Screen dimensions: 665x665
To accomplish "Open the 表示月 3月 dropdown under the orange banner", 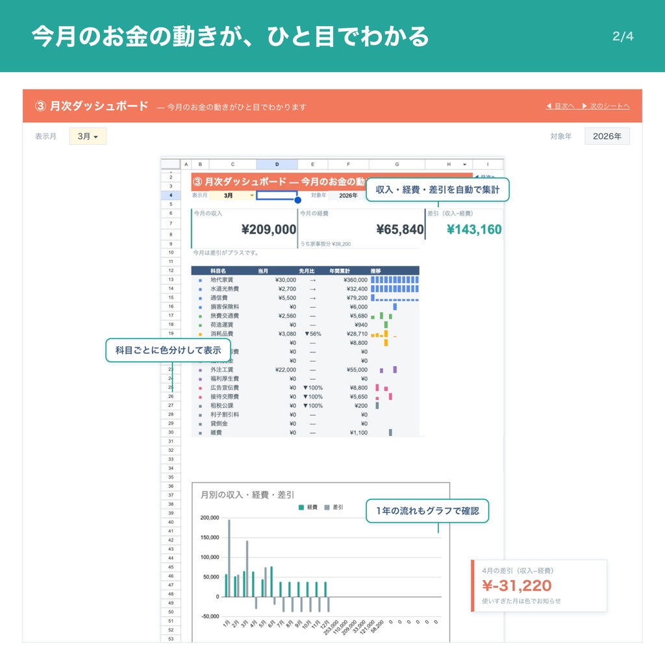I will 88,136.
